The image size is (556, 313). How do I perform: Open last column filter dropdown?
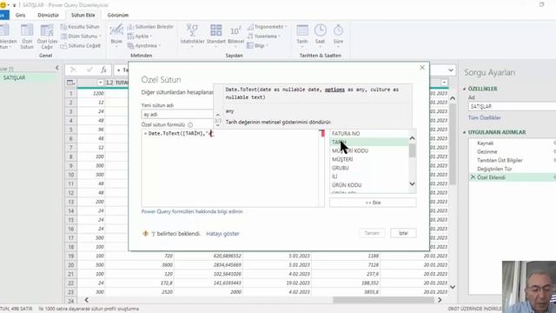[444, 83]
